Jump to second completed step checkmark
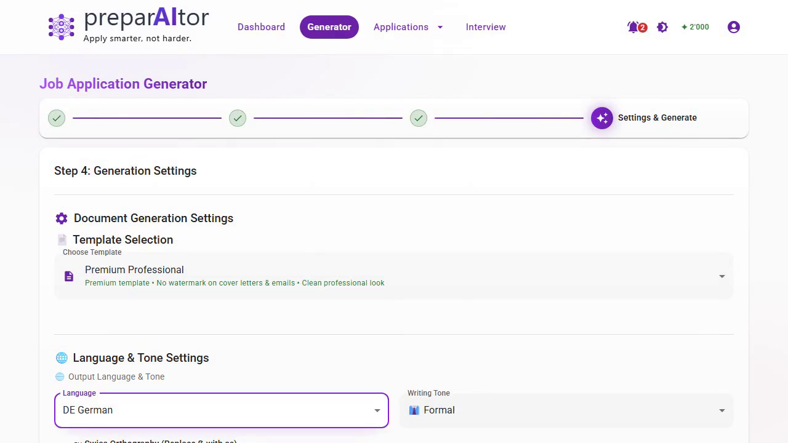Image resolution: width=788 pixels, height=443 pixels. (238, 118)
